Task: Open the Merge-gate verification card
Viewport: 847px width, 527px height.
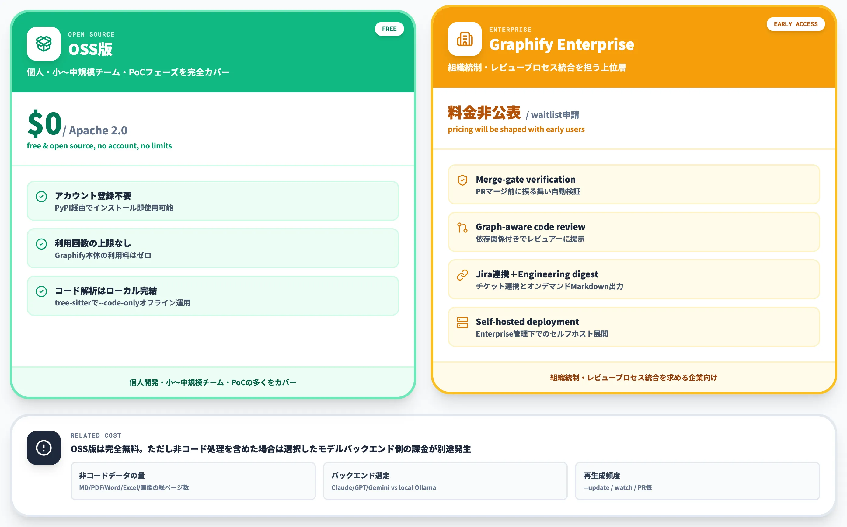Action: click(x=634, y=184)
